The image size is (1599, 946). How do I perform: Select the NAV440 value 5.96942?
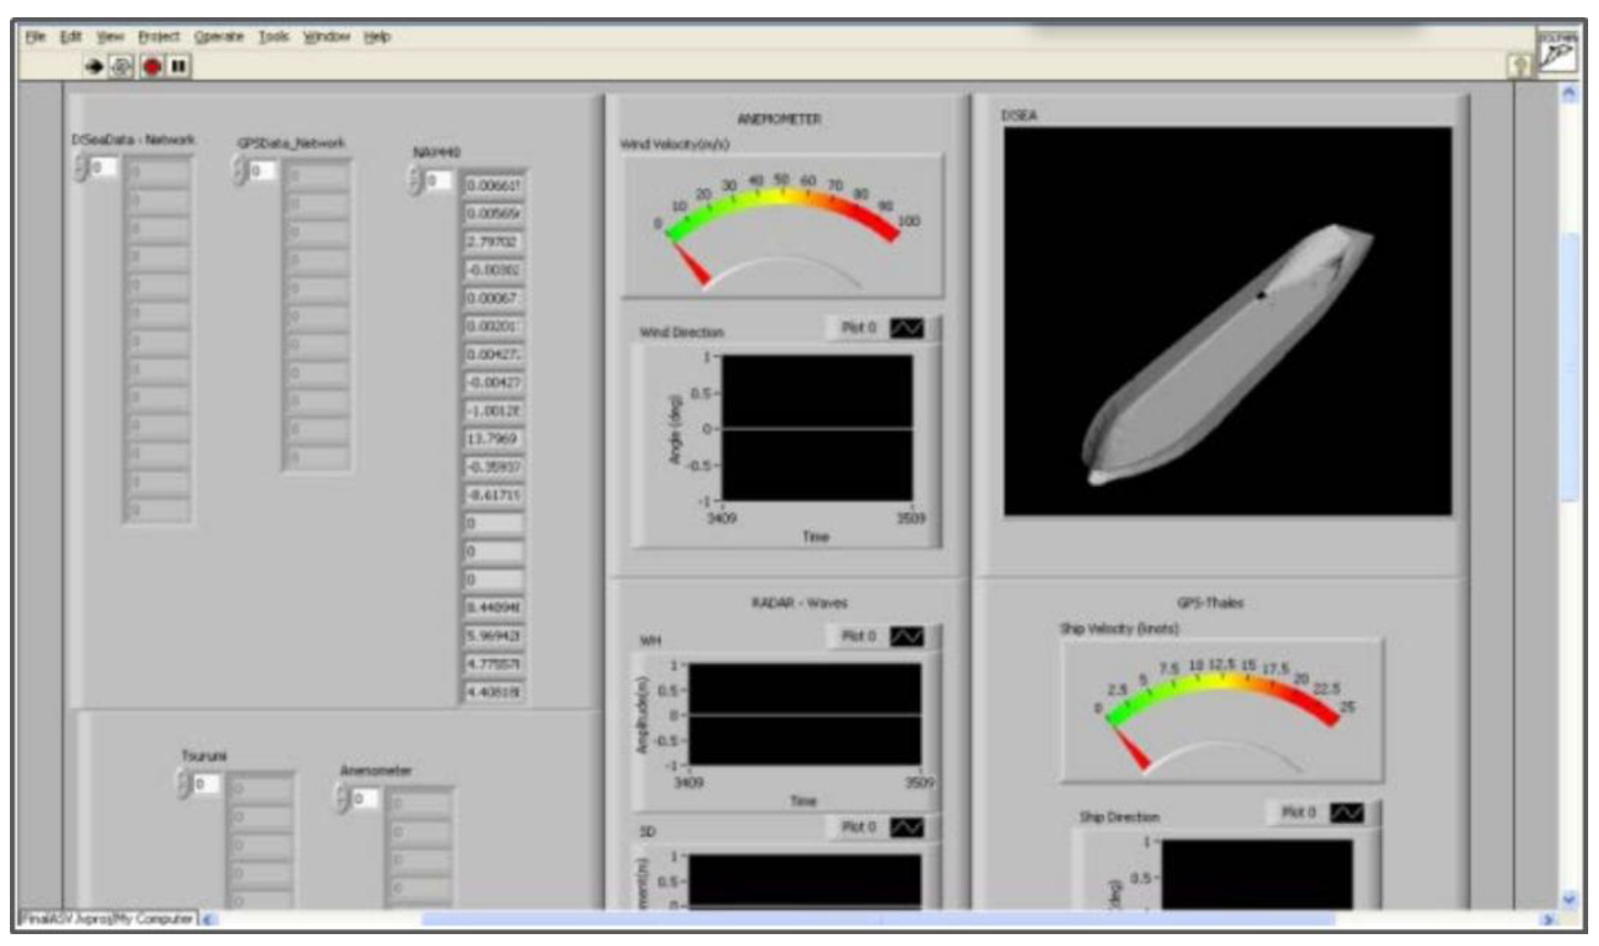point(493,636)
